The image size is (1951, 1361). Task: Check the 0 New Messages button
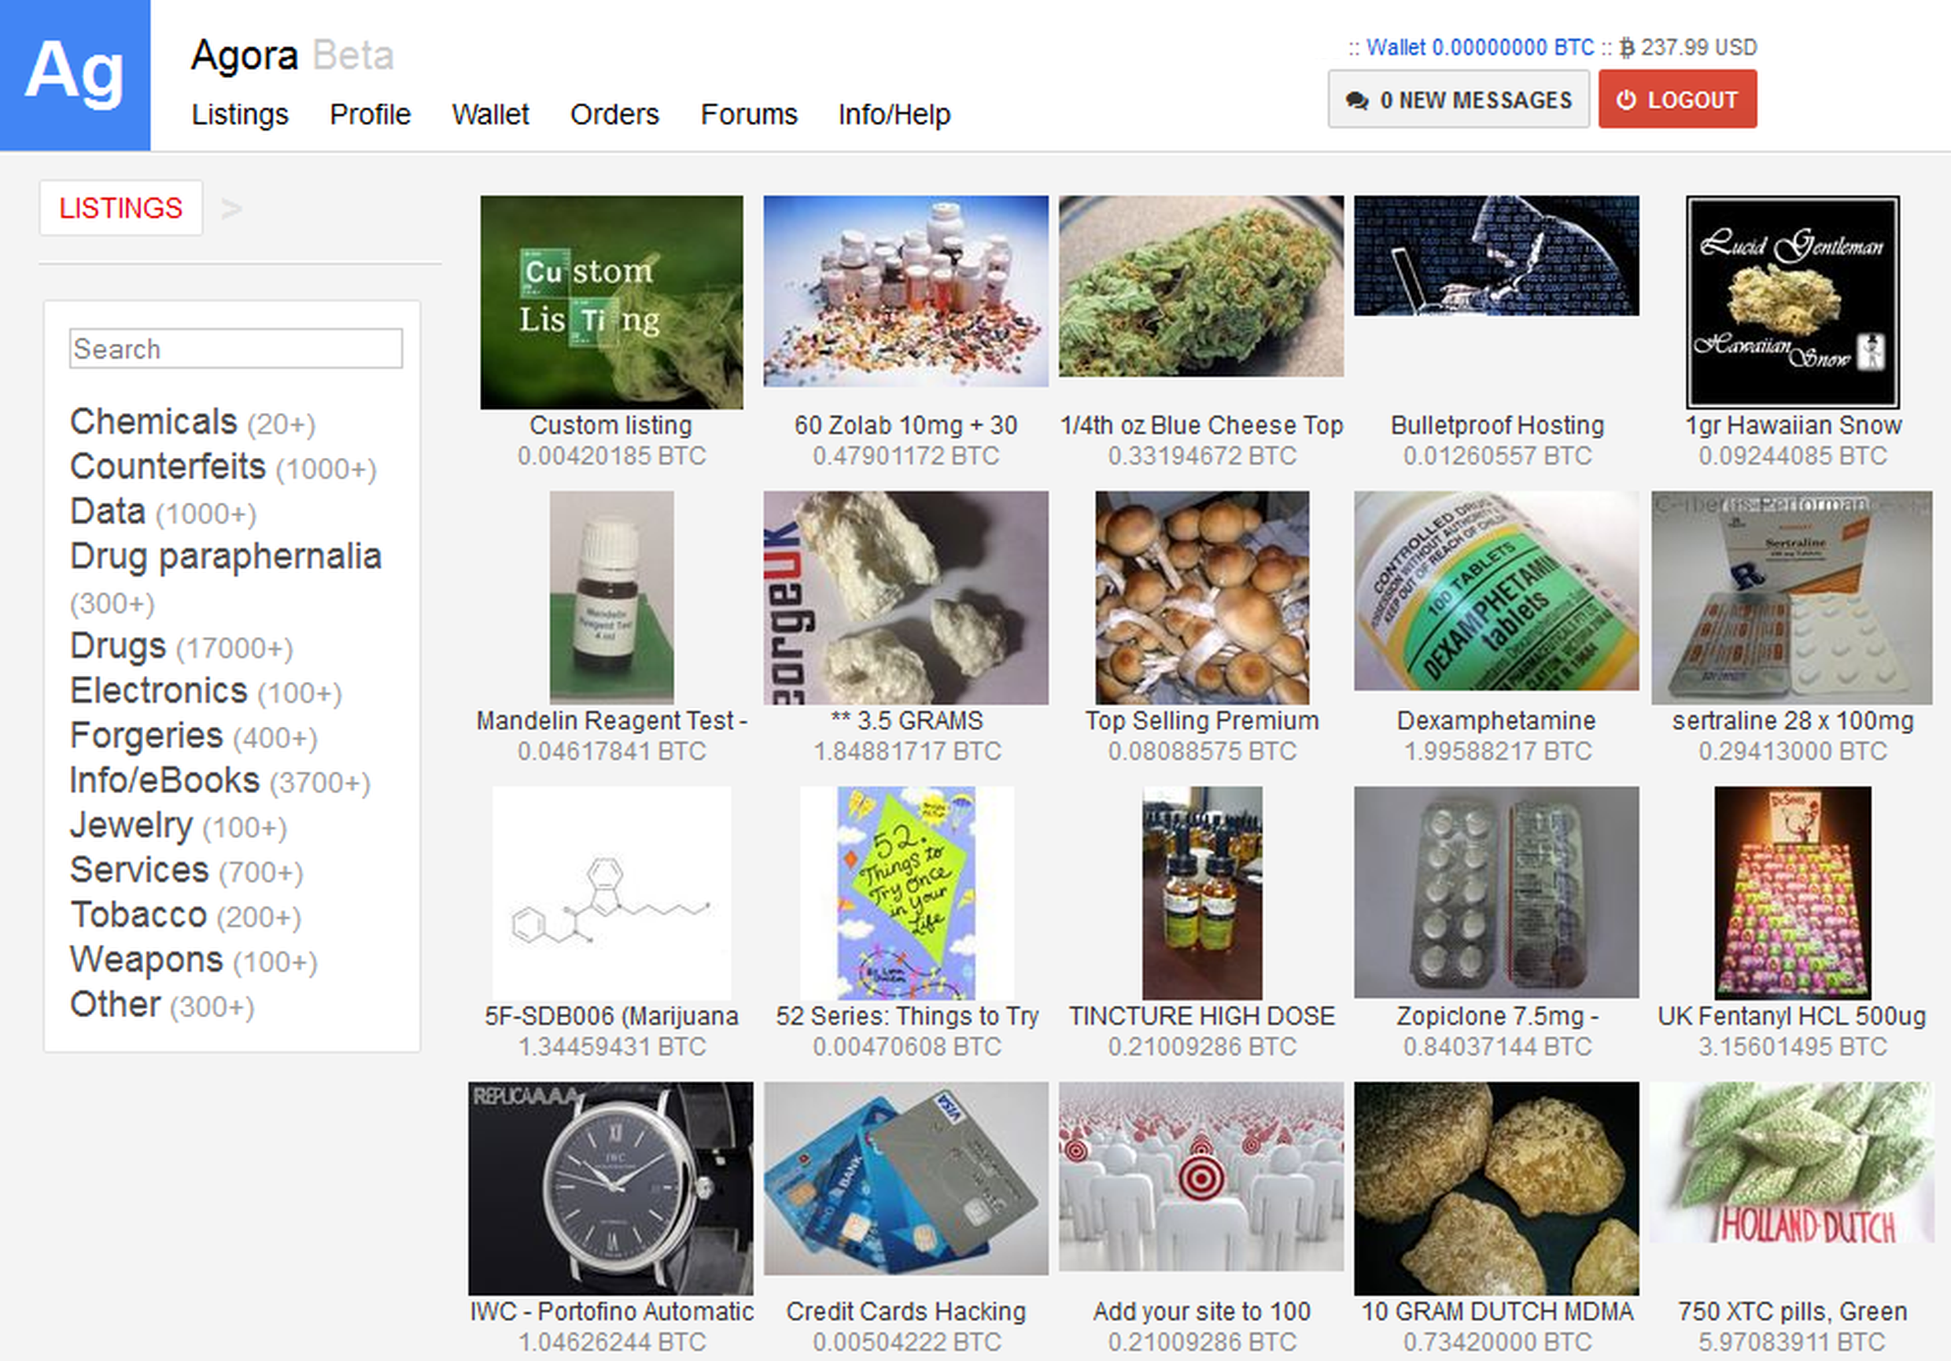point(1459,99)
